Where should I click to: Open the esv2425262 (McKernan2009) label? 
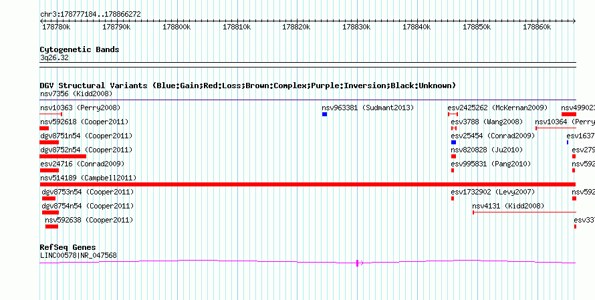tap(497, 108)
